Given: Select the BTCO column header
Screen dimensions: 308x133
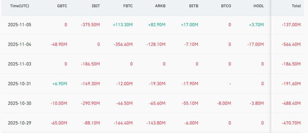Looking at the screenshot, I should [x=226, y=6].
